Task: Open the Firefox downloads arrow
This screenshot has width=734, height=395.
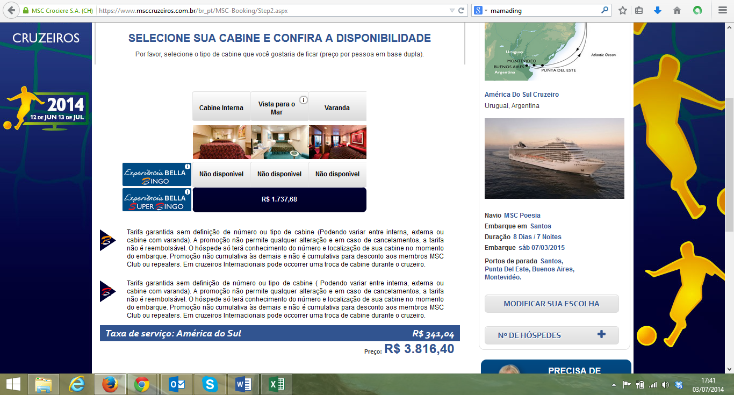Action: tap(657, 10)
